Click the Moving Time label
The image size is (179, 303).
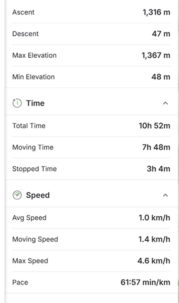(33, 147)
